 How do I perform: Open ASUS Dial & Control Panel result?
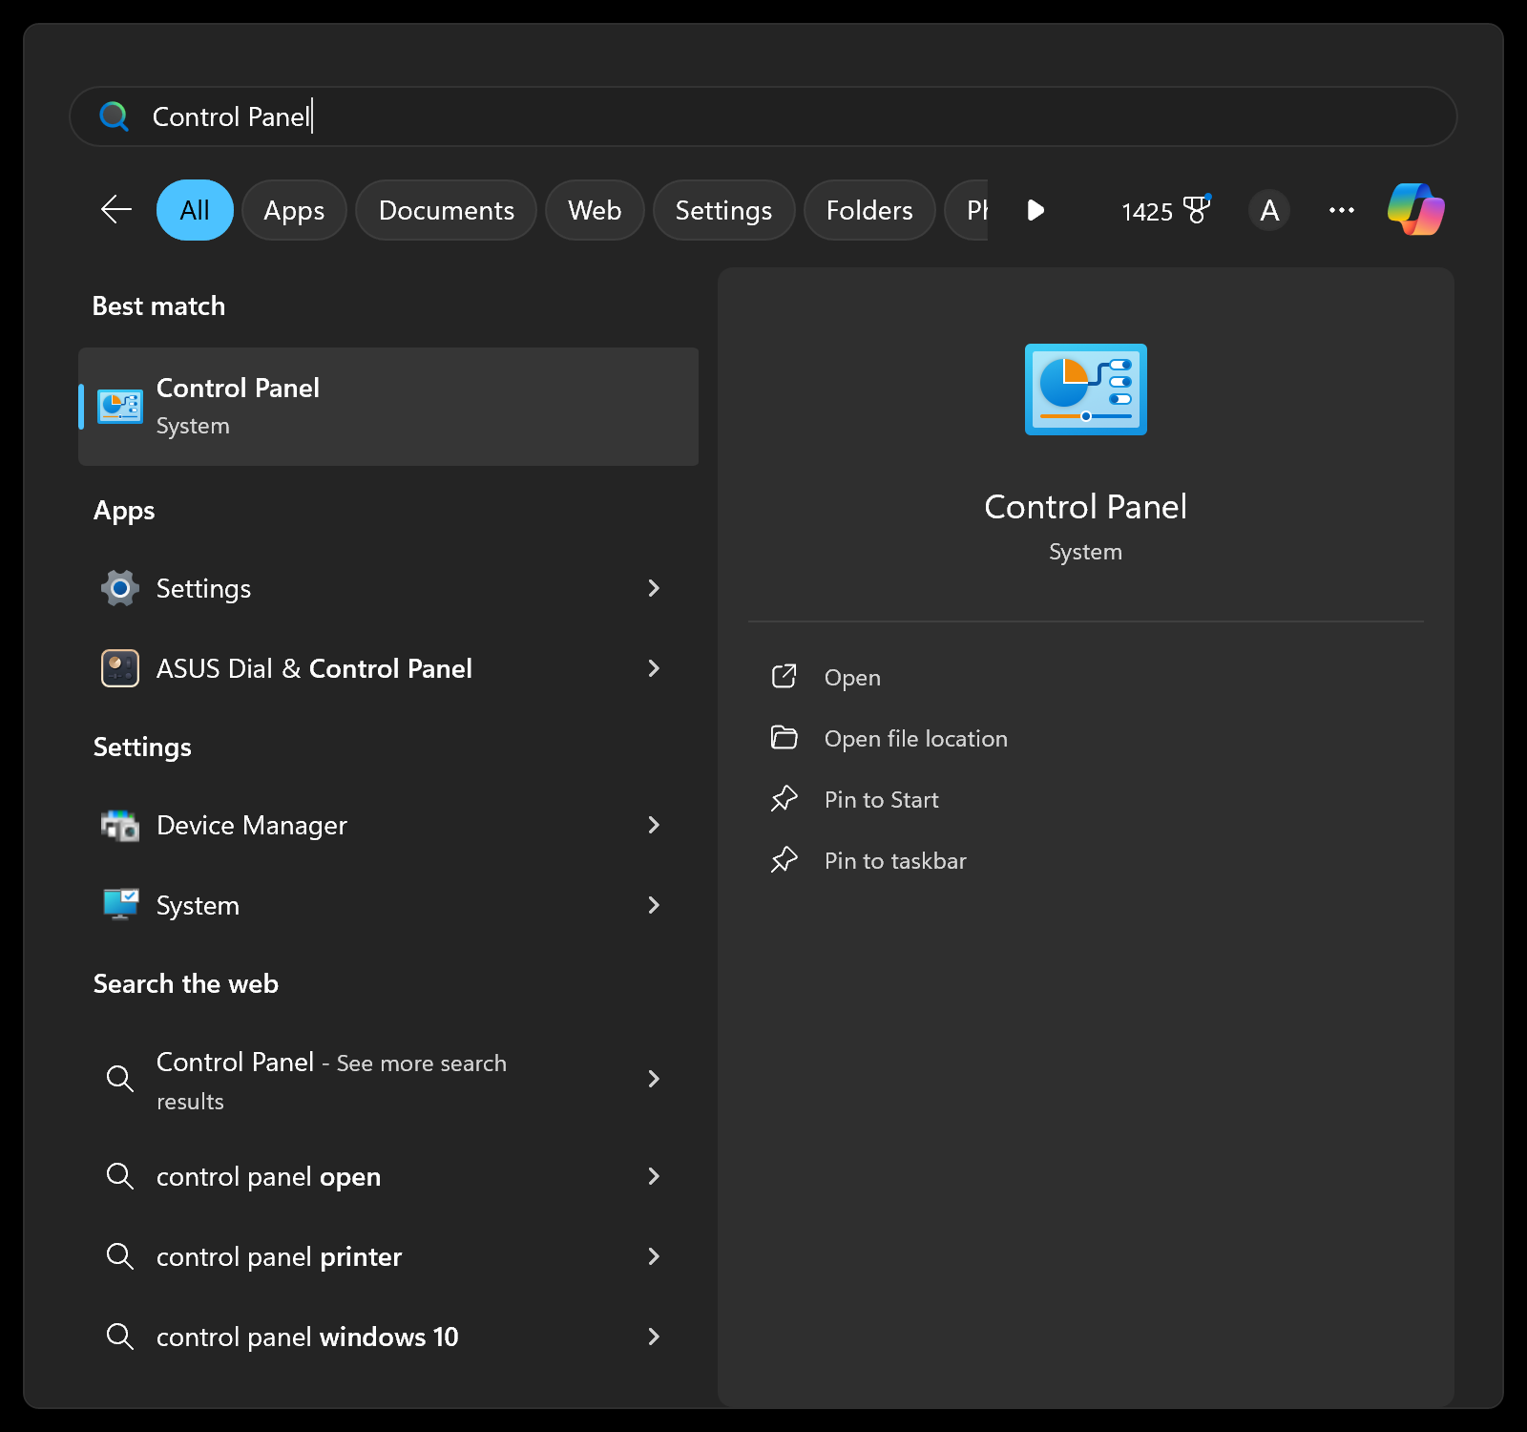pos(388,668)
